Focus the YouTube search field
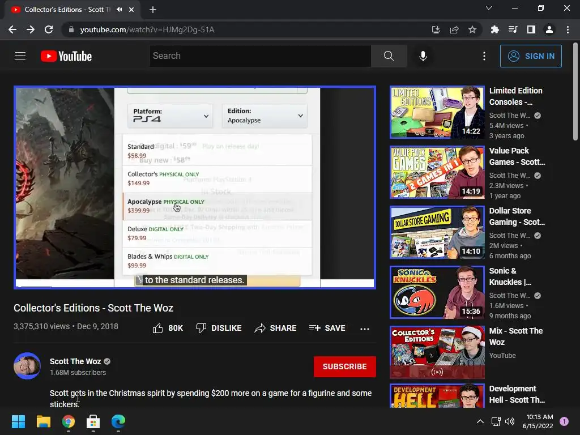The height and width of the screenshot is (435, 580). pos(259,56)
